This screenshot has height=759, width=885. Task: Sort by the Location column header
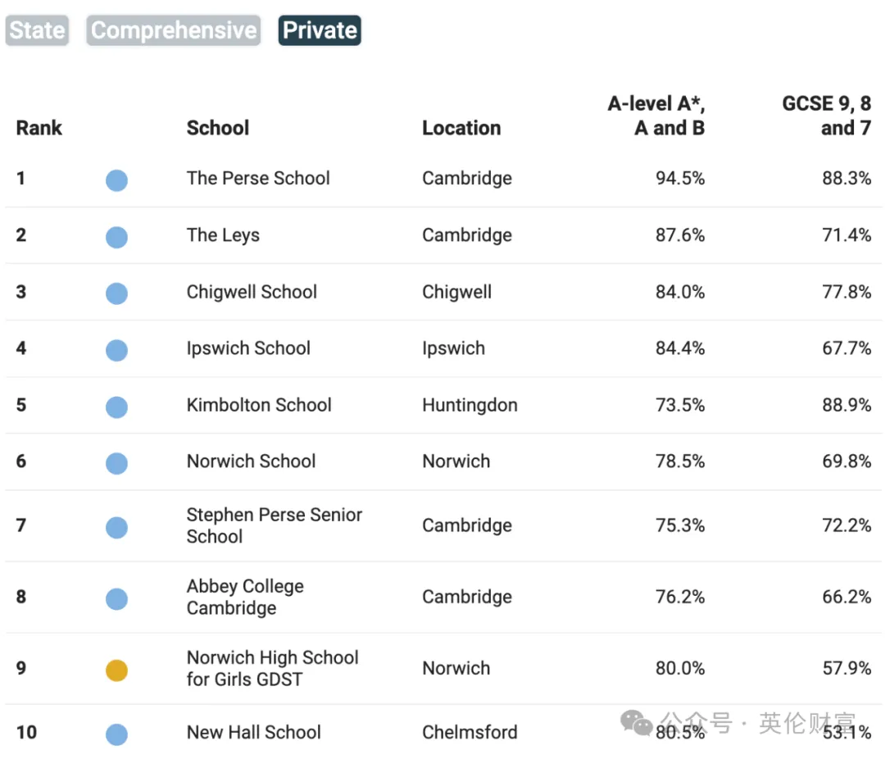tap(461, 128)
